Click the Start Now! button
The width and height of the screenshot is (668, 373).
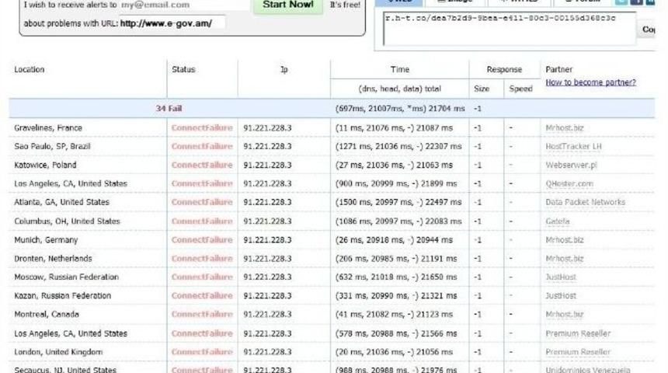click(x=288, y=6)
